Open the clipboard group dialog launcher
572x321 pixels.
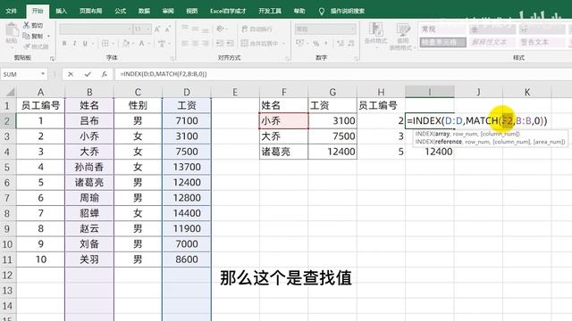click(x=52, y=58)
